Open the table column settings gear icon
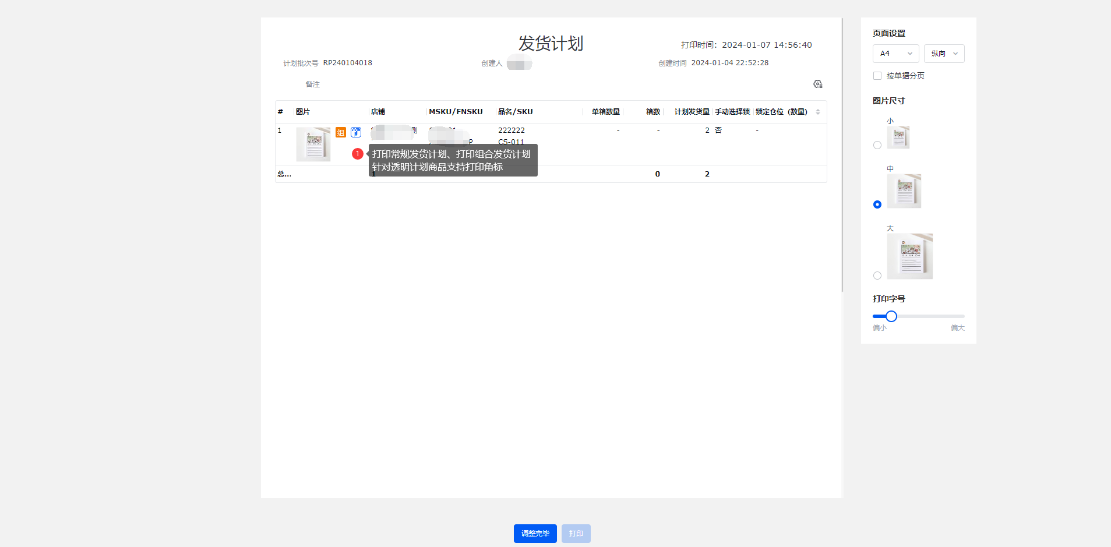The image size is (1111, 547). point(817,84)
